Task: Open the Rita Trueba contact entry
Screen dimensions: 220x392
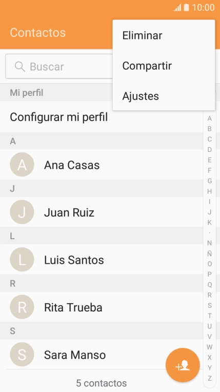Action: click(x=101, y=307)
